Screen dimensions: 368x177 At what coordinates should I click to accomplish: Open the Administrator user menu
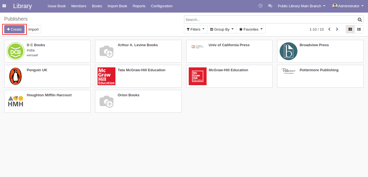click(x=348, y=6)
